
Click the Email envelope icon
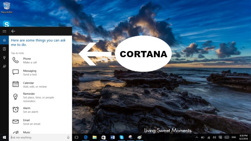click(16, 122)
